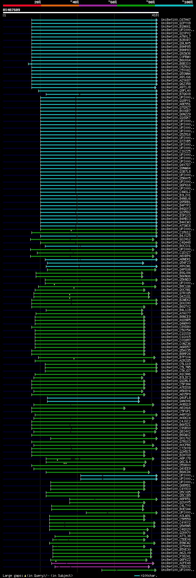The height and width of the screenshot is (578, 196).
Task: Click the green ~80% identity legend segment
Action: (136, 6)
